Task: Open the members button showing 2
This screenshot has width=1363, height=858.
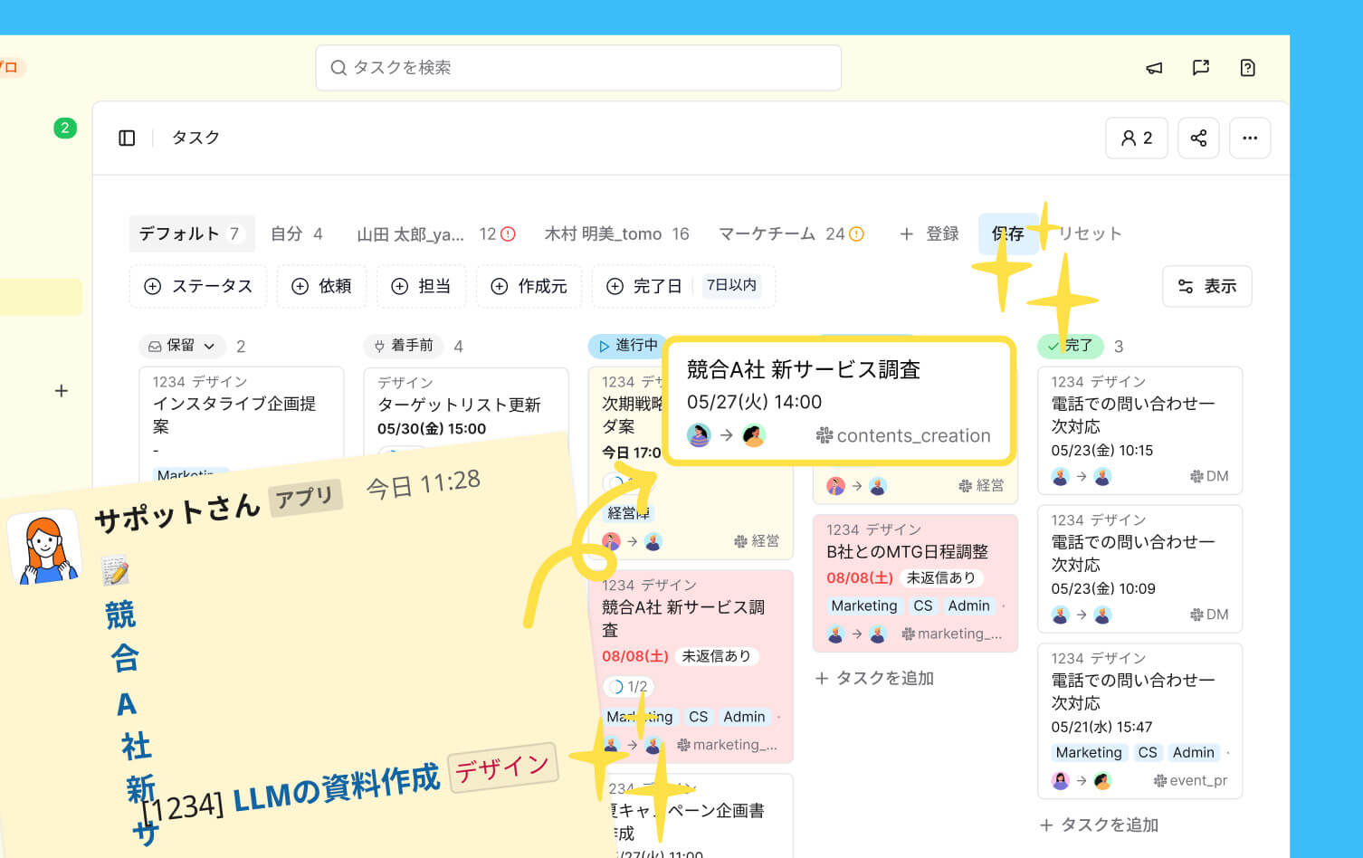Action: [x=1137, y=138]
